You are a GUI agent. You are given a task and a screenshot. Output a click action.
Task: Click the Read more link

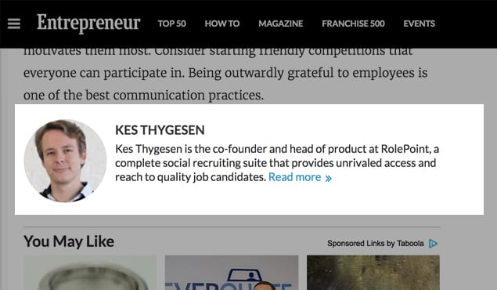click(294, 177)
